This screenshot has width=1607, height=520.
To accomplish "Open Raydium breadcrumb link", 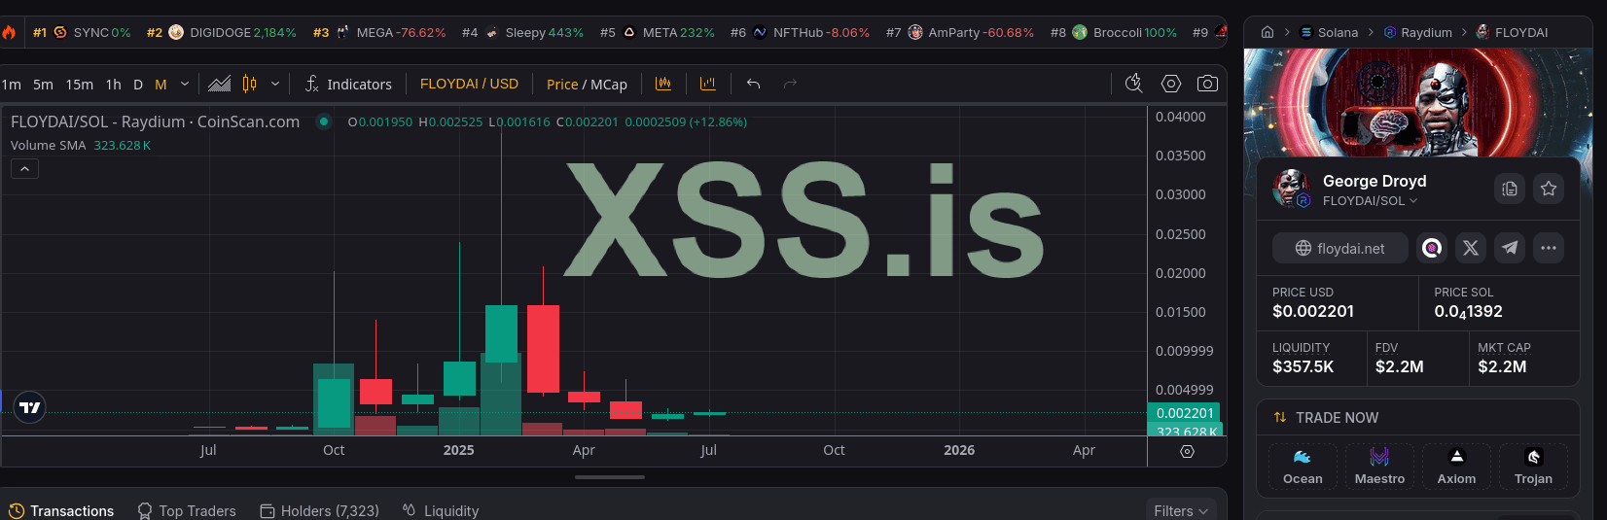I will [1418, 32].
